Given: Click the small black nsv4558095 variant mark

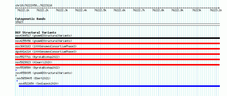Looking at the screenshot, I should tap(16, 75).
